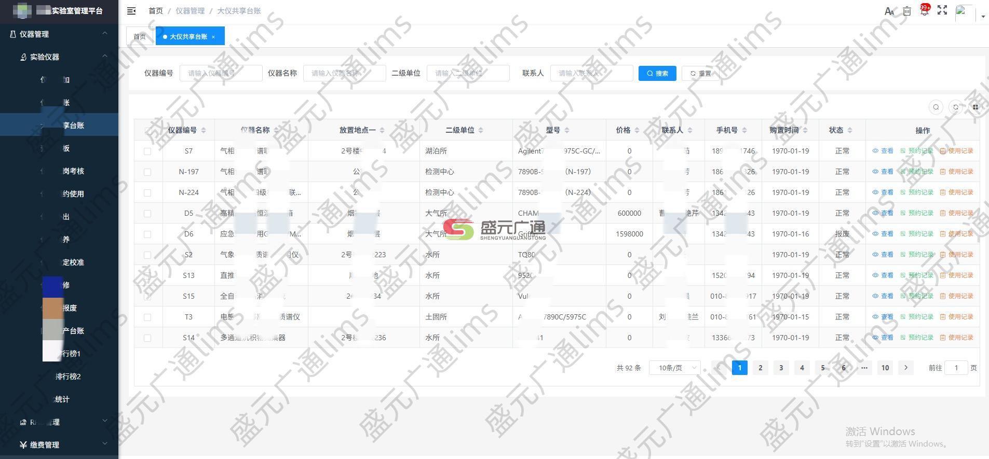The height and width of the screenshot is (459, 989).
Task: Click the 重置 button
Action: coord(701,73)
